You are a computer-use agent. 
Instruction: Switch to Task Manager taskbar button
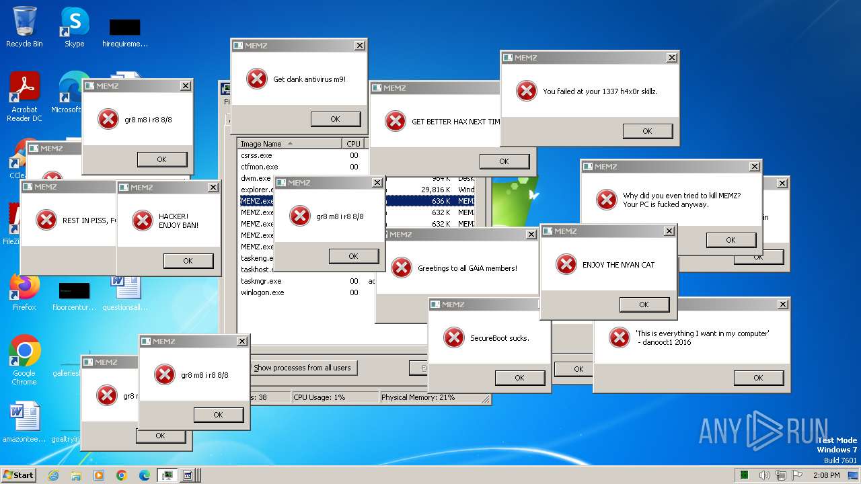point(166,475)
